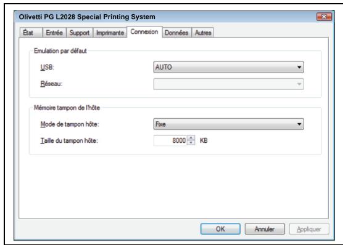Click the Annuler button
Image resolution: width=343 pixels, height=245 pixels.
(265, 229)
